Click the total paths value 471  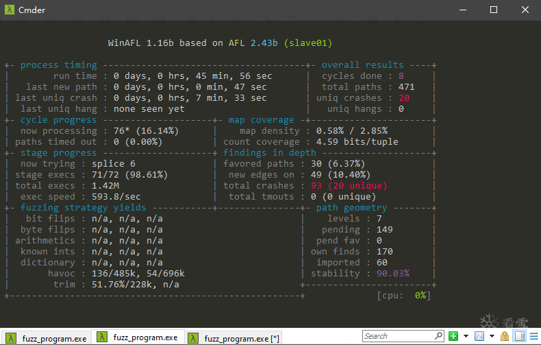click(407, 87)
